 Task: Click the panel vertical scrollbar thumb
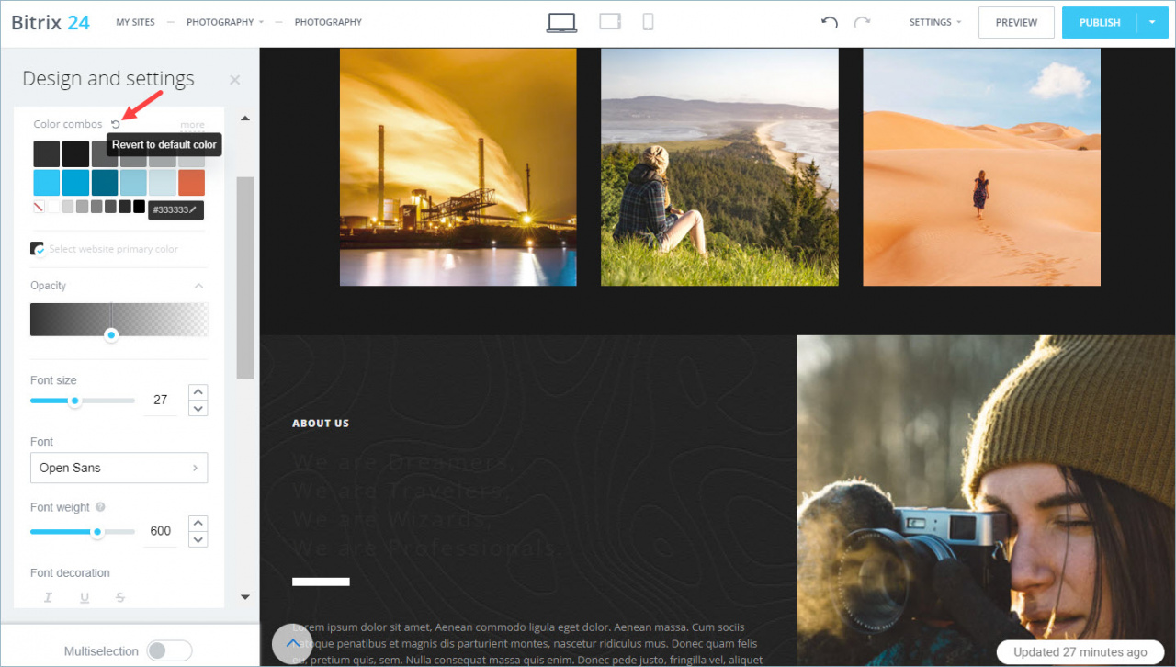245,277
